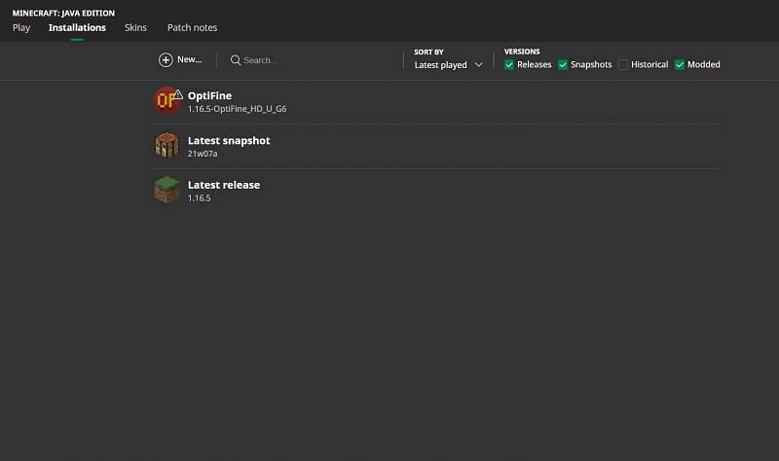Uncheck the Snapshots checkbox

tap(563, 64)
